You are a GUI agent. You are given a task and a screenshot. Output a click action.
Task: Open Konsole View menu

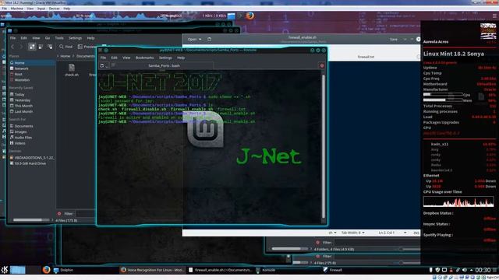(126, 58)
